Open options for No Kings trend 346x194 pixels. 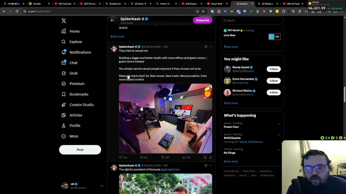click(x=279, y=150)
